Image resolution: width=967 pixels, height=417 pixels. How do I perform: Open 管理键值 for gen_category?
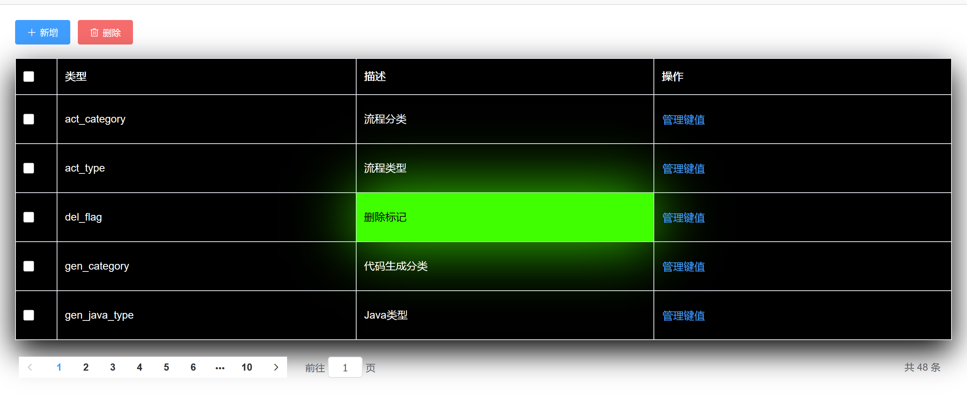[x=683, y=267]
